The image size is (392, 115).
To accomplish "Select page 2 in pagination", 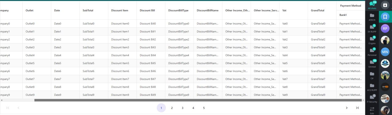I will 172,108.
